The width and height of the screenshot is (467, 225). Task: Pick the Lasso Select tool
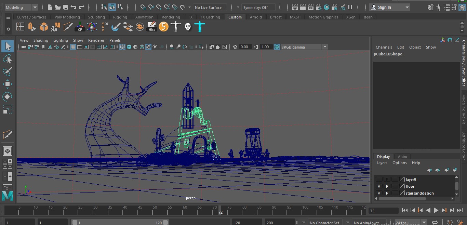click(x=7, y=59)
